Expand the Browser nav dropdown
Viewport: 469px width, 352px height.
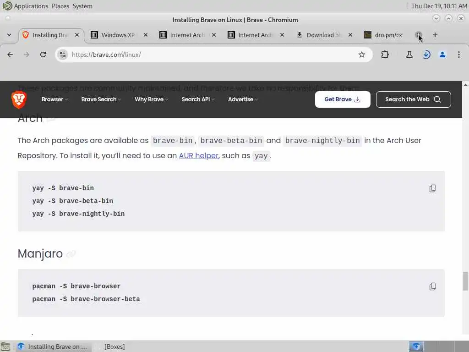pos(55,99)
